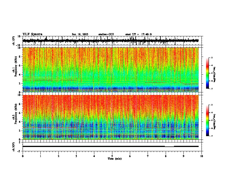
Task: Click the ch.3 voltage black bar trace
Action: pyautogui.click(x=111, y=146)
